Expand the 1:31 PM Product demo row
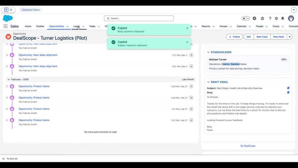 tap(7, 109)
